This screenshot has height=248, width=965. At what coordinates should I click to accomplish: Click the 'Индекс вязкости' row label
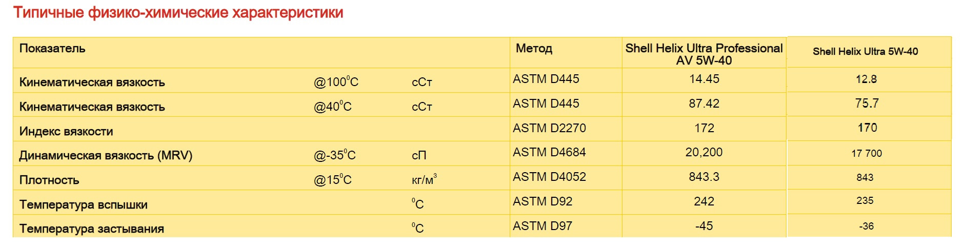click(66, 131)
